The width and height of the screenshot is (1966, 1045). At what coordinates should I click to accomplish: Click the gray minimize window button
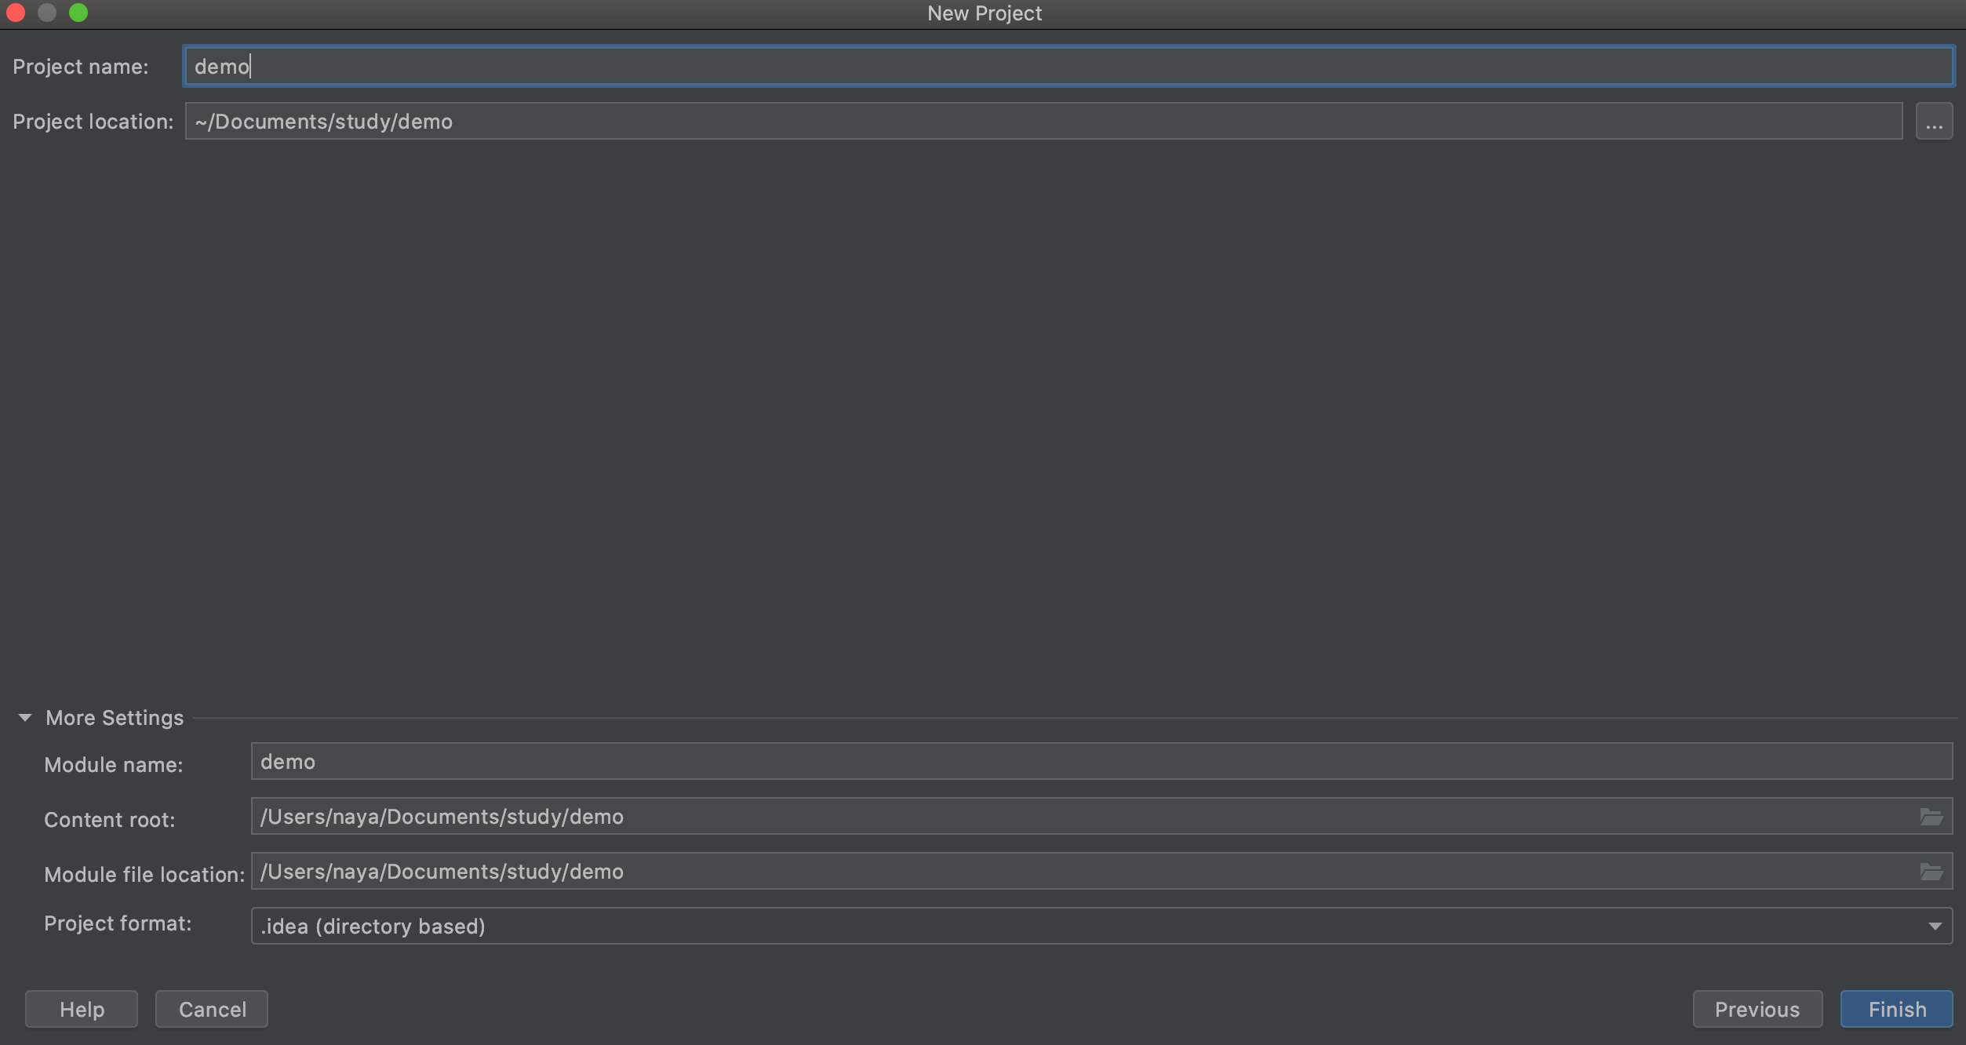(x=47, y=13)
